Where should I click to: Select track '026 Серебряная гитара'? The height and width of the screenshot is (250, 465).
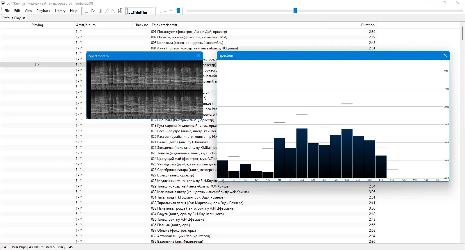(x=184, y=170)
